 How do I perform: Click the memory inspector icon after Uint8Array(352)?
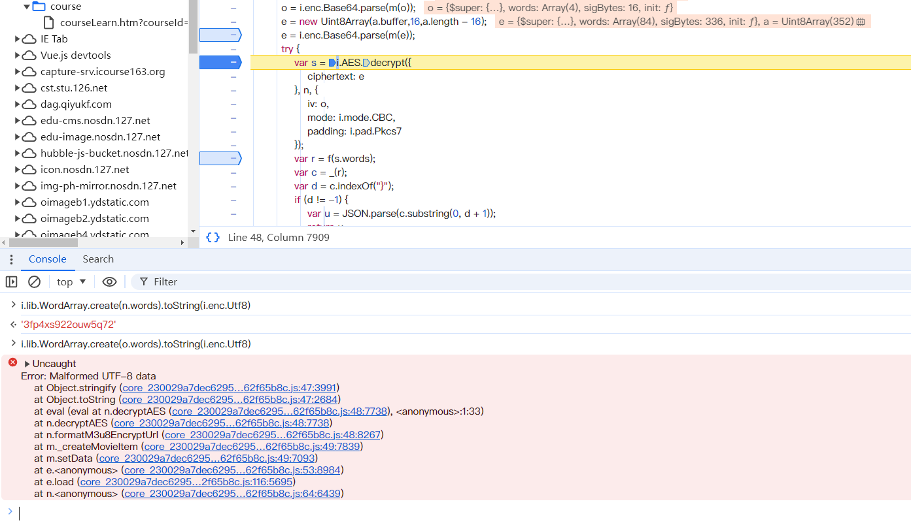coord(861,22)
